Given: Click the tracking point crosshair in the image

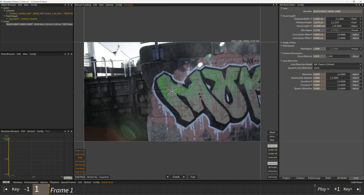Looking at the screenshot, I should (x=172, y=91).
